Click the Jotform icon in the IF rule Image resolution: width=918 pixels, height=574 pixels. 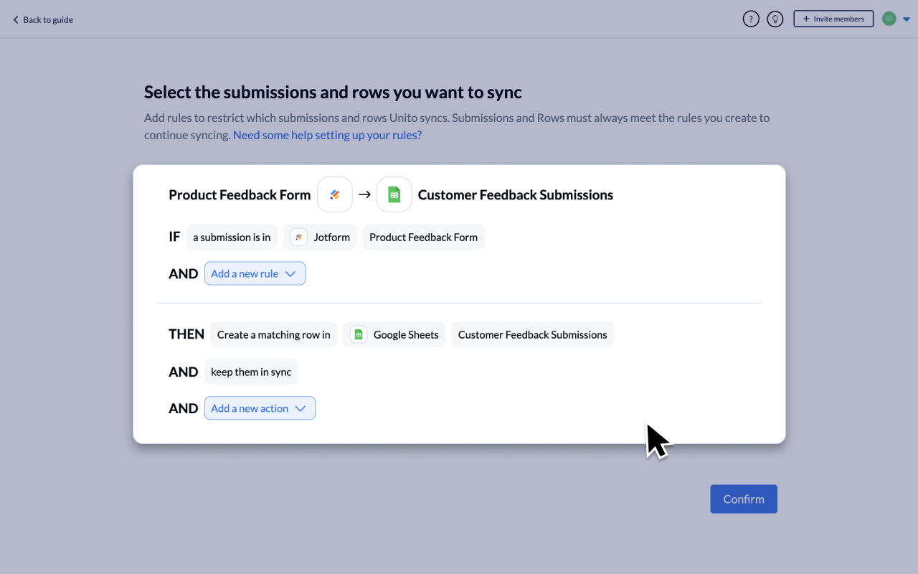click(x=299, y=237)
